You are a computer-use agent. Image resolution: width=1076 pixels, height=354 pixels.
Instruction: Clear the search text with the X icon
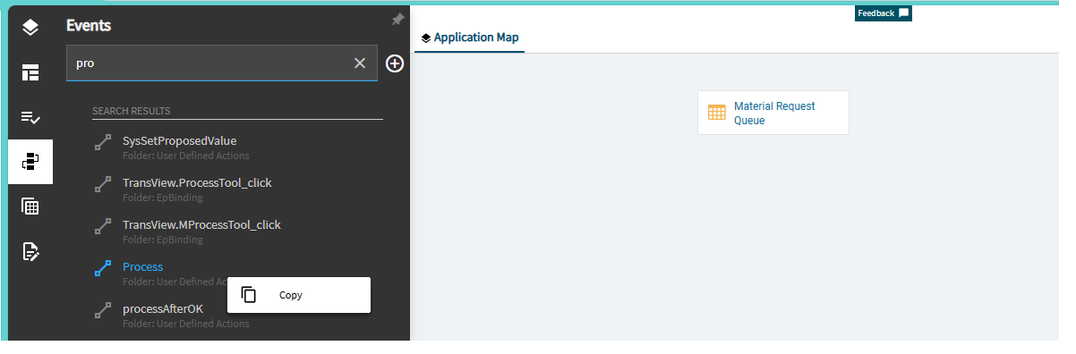pos(360,63)
